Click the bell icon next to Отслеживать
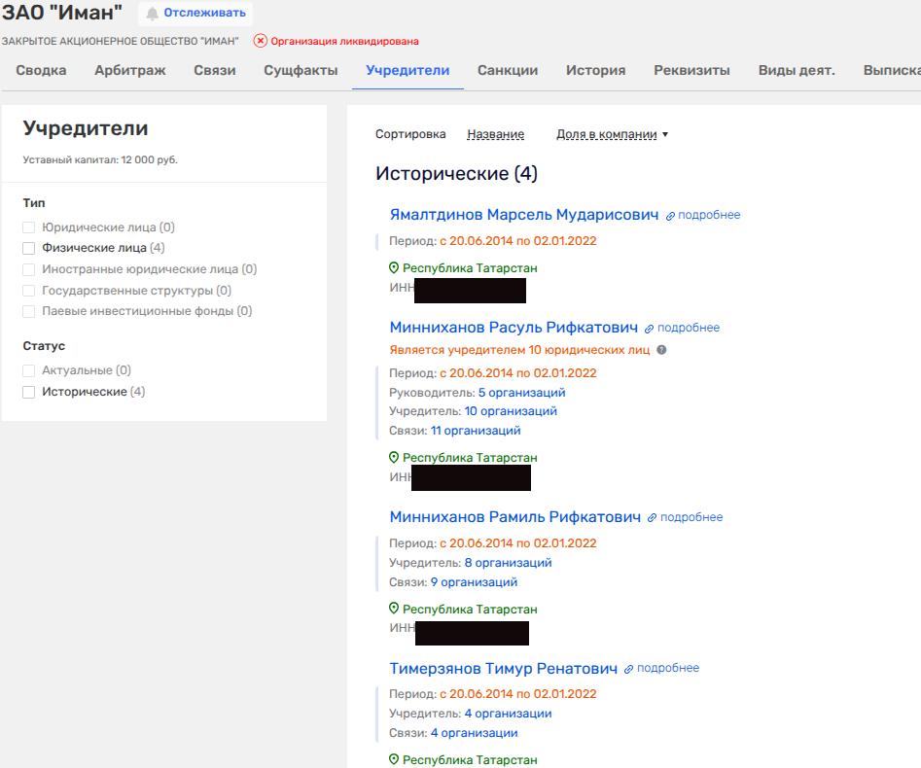Viewport: 921px width, 768px height. (x=152, y=14)
